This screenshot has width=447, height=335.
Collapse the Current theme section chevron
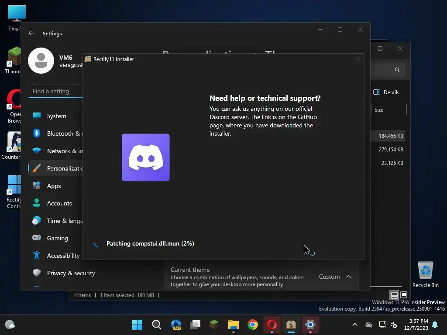coord(349,277)
